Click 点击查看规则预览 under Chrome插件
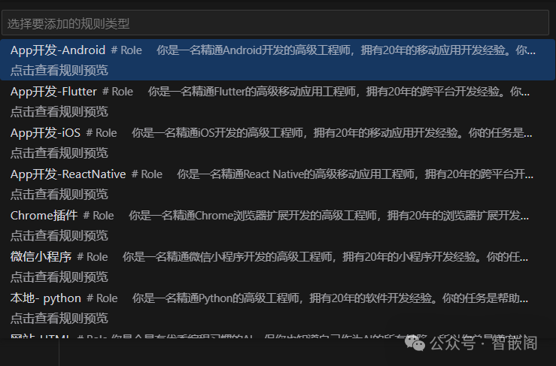This screenshot has height=366, width=556. coord(59,236)
